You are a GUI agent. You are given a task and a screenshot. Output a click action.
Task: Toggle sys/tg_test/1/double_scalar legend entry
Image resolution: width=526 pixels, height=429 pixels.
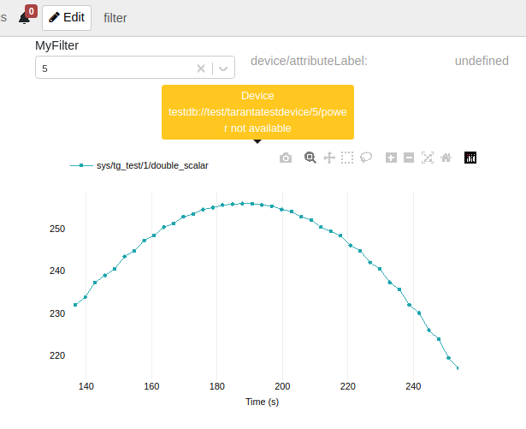(x=139, y=165)
